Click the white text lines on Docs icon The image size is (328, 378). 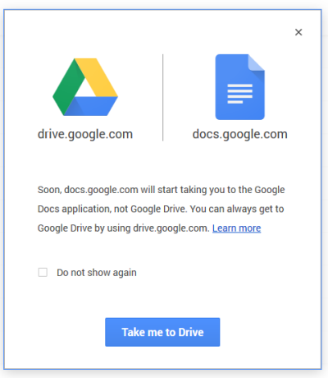click(239, 94)
